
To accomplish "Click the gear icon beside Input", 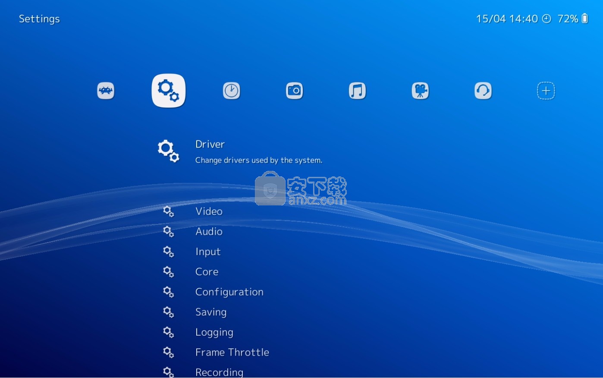I will coord(168,252).
